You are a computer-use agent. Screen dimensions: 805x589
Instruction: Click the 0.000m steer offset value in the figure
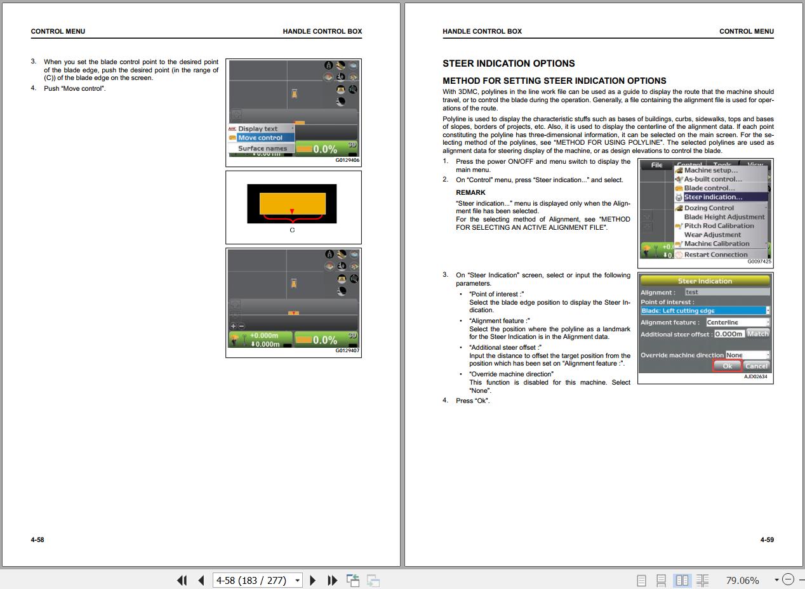(729, 334)
